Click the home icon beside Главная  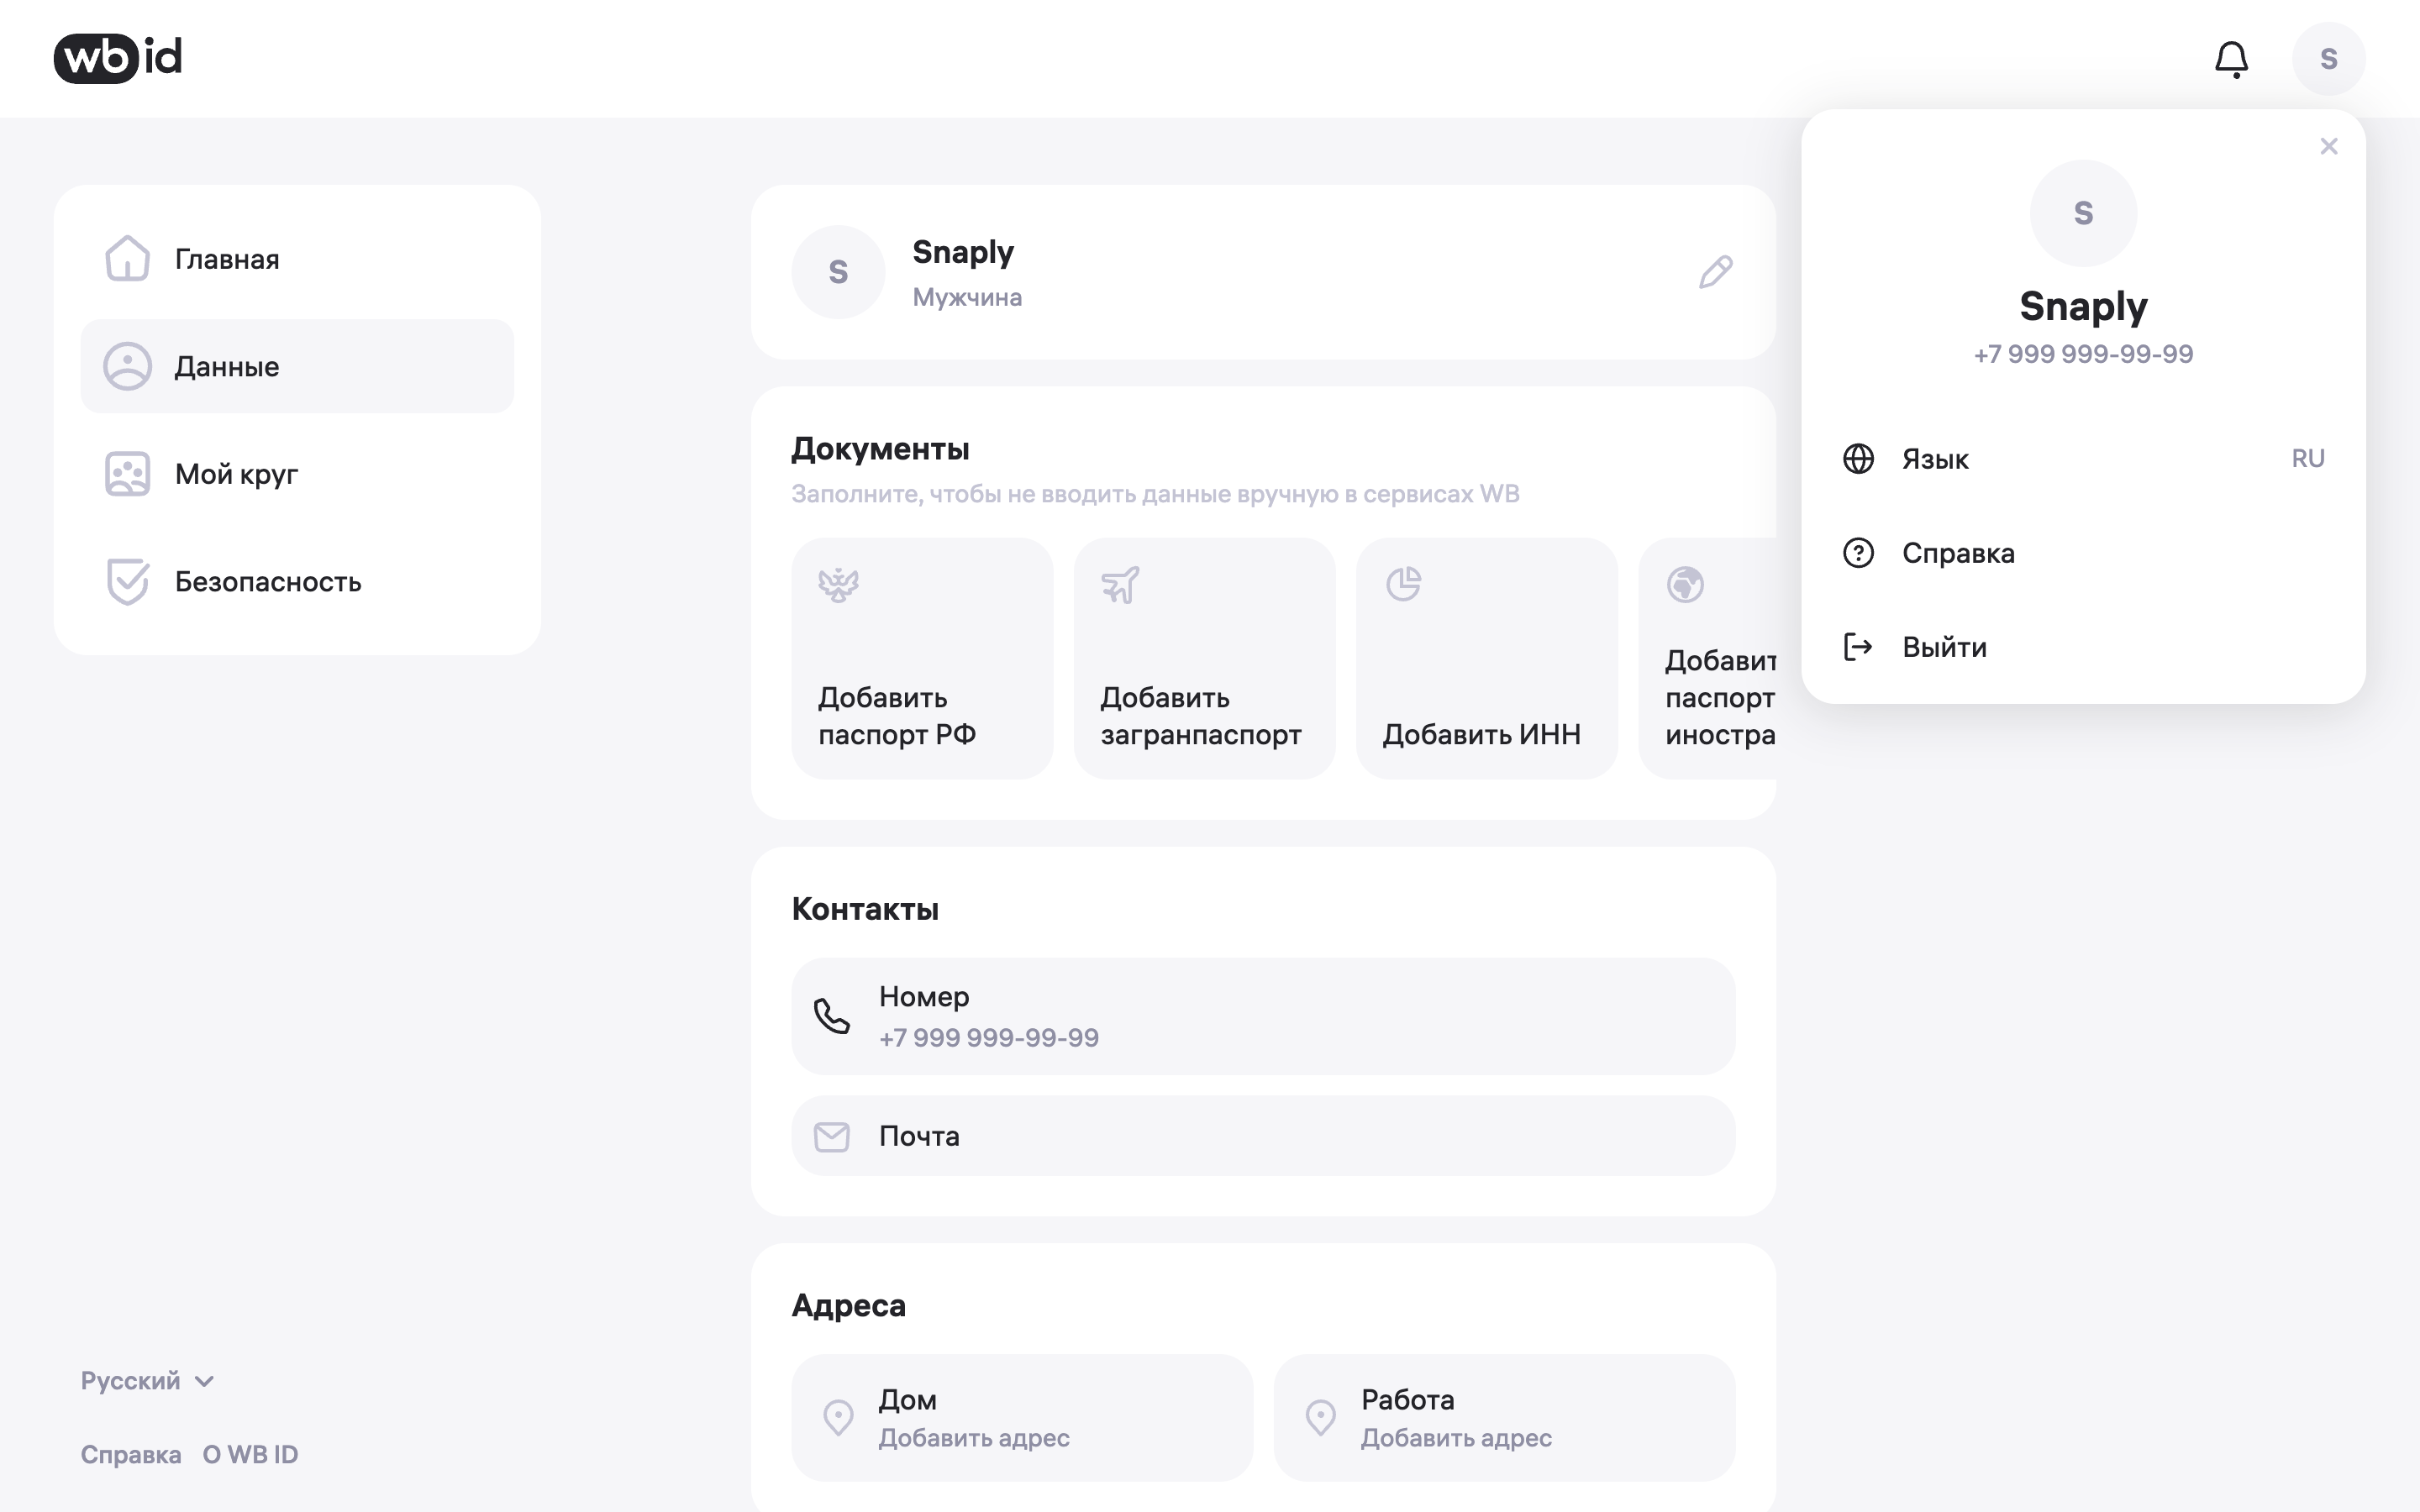(127, 259)
